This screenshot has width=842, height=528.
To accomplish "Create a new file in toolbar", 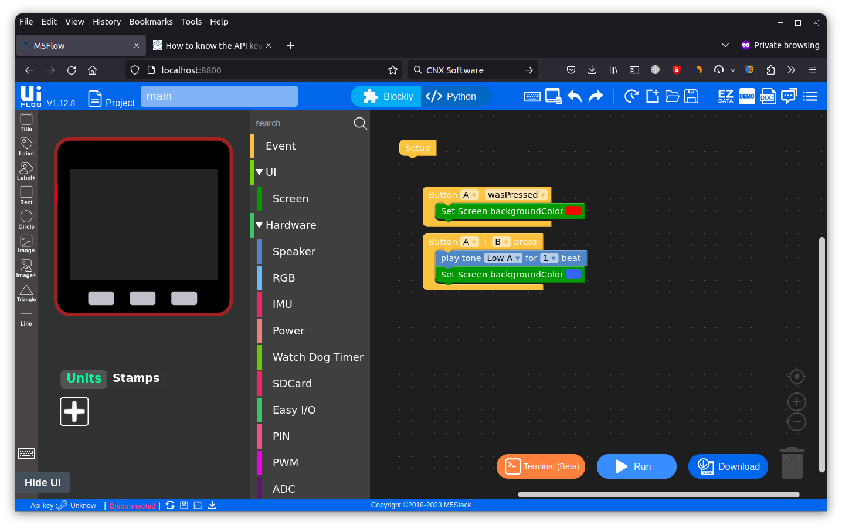I will pos(653,96).
